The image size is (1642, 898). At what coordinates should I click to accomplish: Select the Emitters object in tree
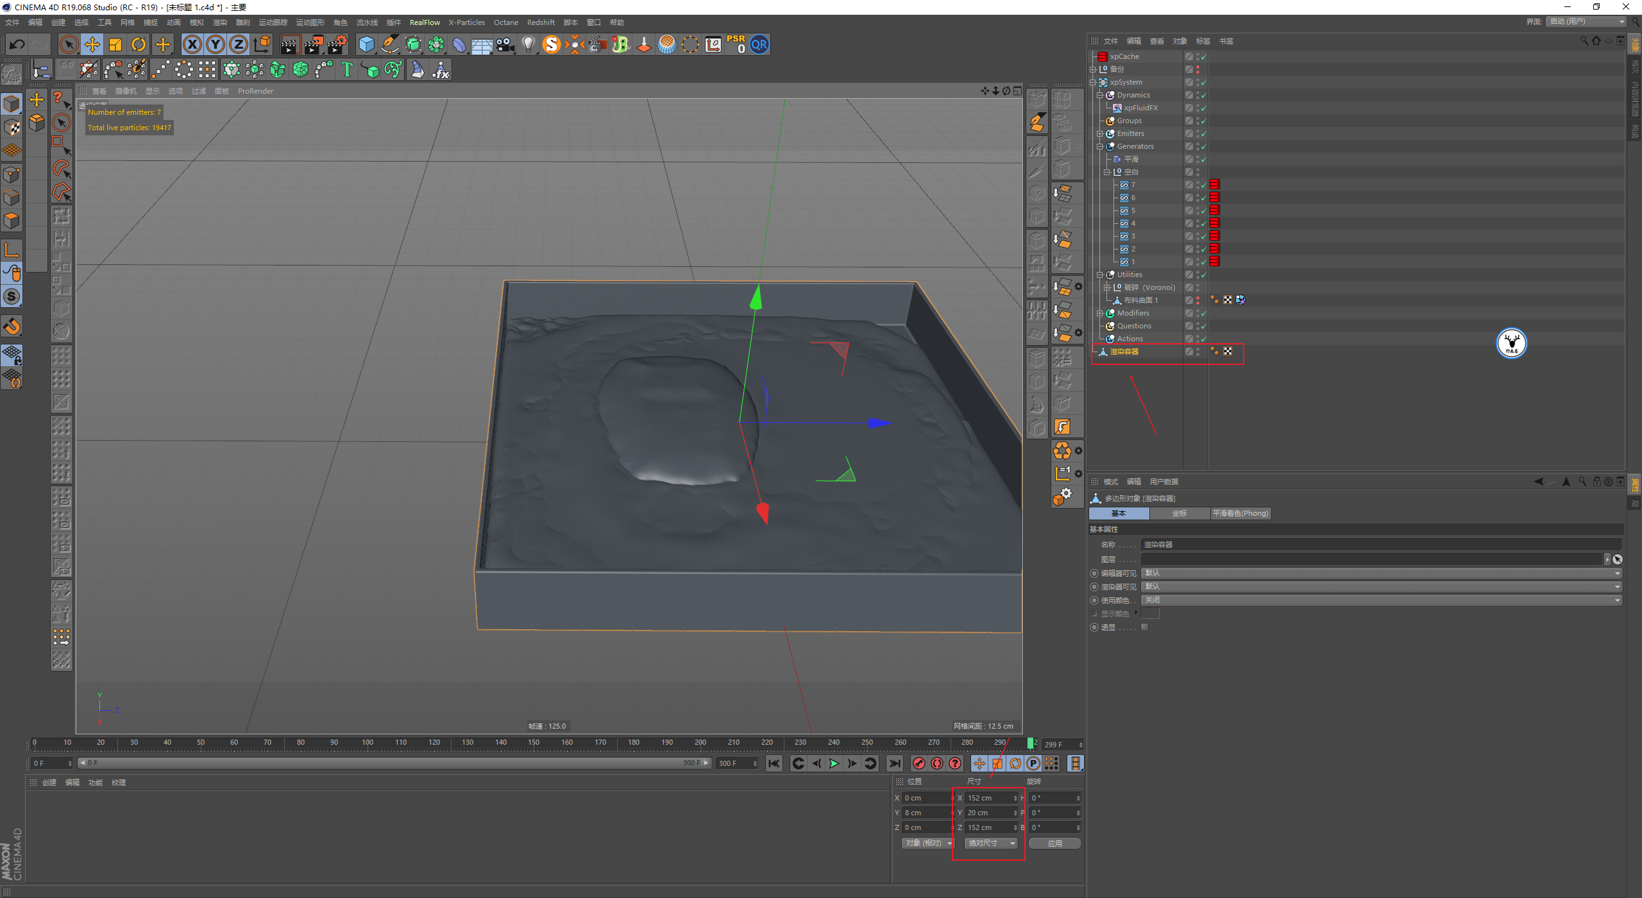1130,133
